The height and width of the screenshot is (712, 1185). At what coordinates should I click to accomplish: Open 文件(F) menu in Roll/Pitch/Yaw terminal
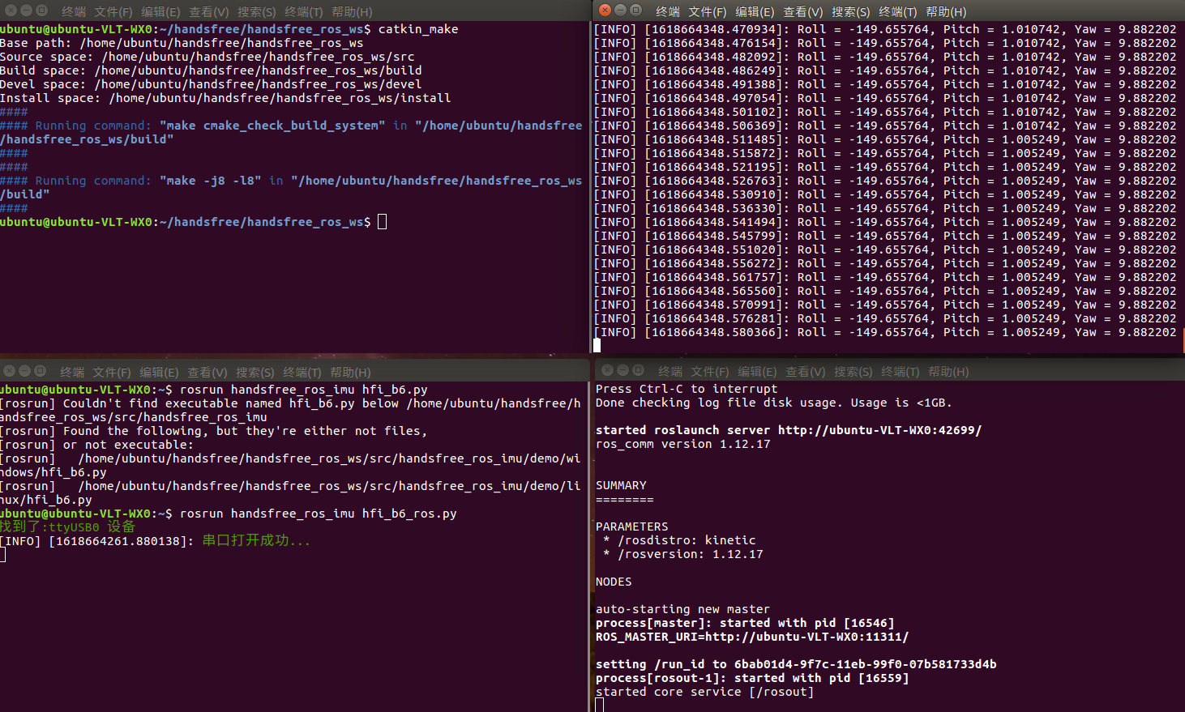tap(708, 11)
